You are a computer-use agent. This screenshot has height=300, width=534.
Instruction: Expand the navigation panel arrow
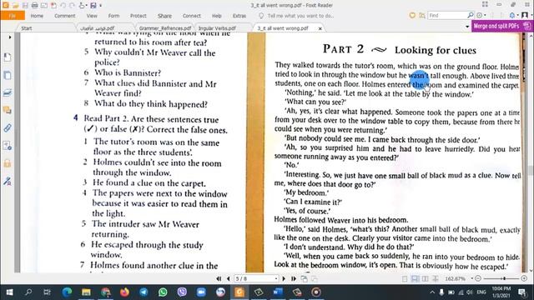click(10, 37)
